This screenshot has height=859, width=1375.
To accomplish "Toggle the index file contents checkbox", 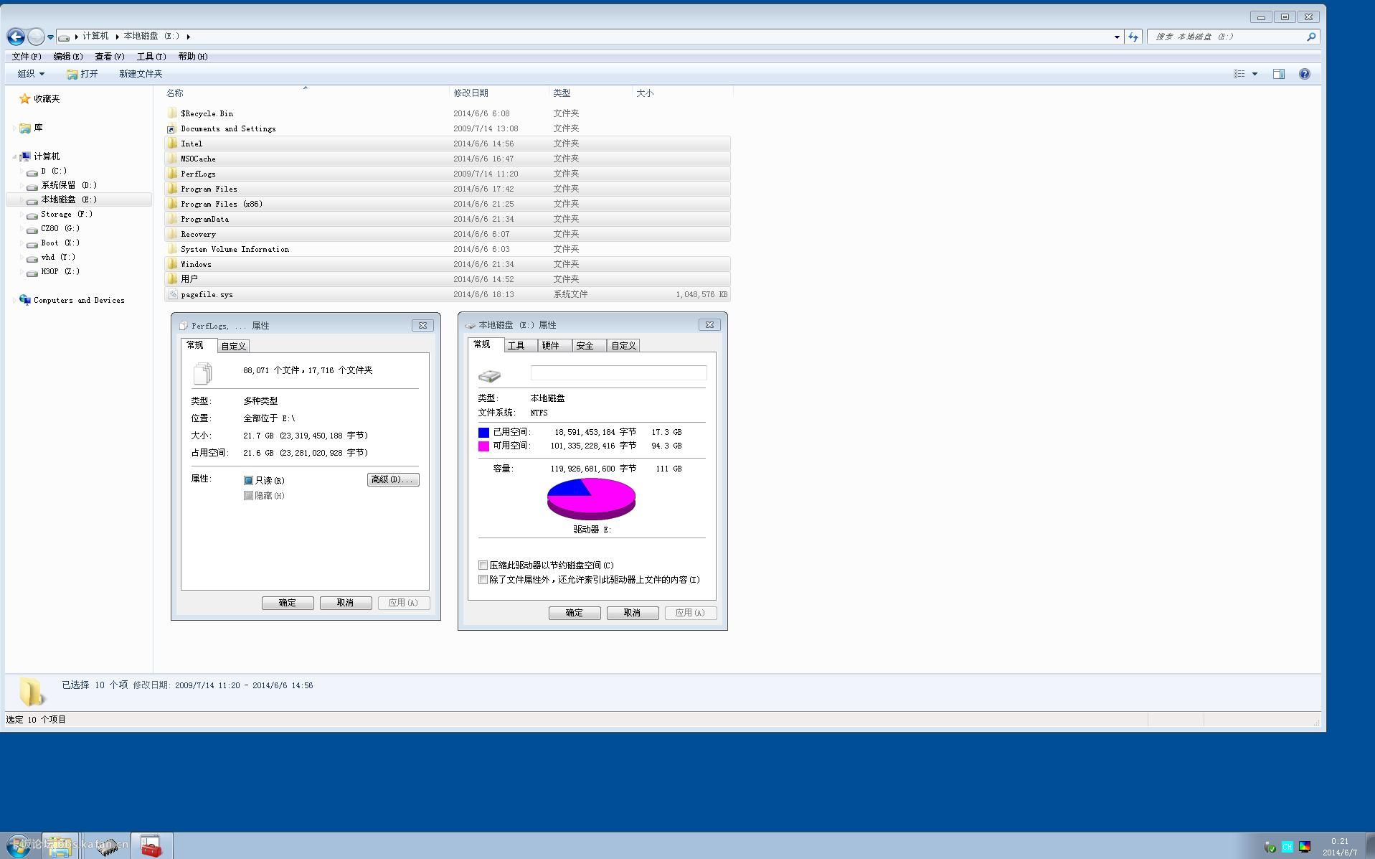I will (483, 580).
